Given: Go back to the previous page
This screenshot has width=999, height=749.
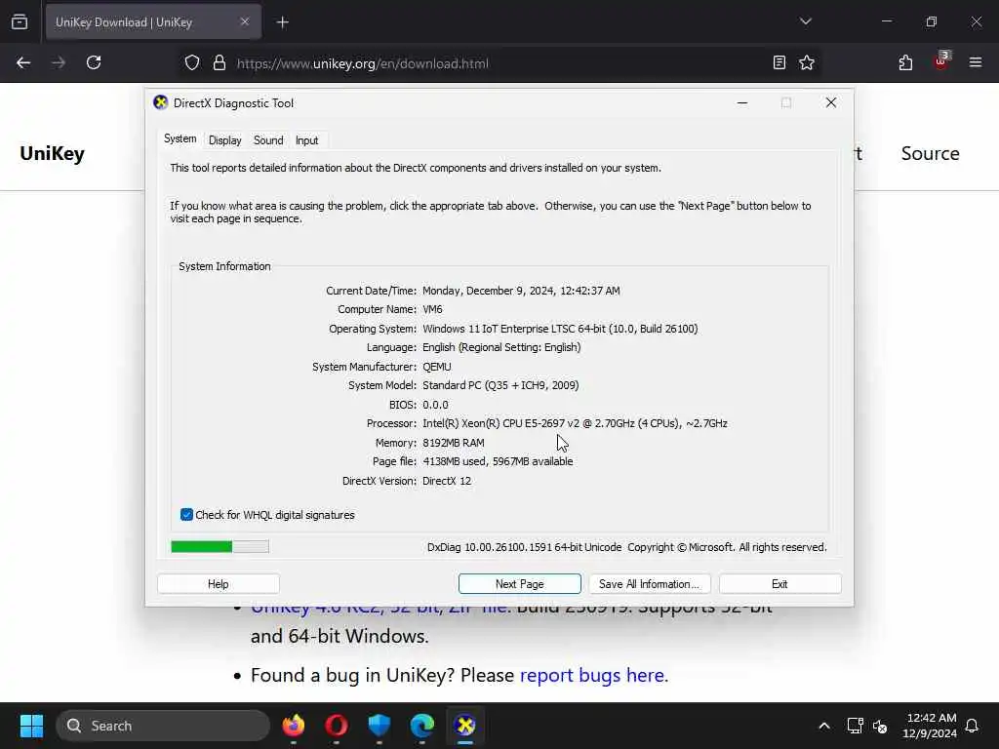Looking at the screenshot, I should [x=23, y=62].
